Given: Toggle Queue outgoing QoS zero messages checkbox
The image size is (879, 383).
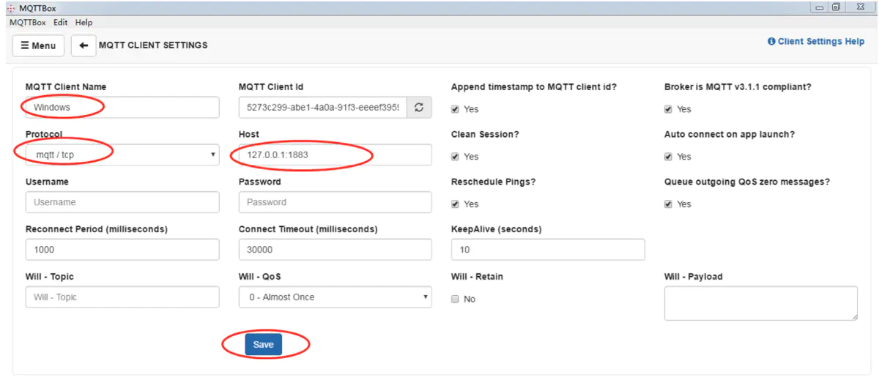Looking at the screenshot, I should pos(668,204).
